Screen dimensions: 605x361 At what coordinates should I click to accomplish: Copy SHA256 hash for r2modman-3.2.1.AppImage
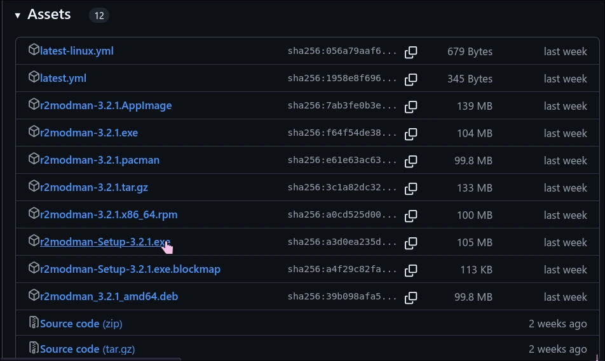pyautogui.click(x=411, y=107)
